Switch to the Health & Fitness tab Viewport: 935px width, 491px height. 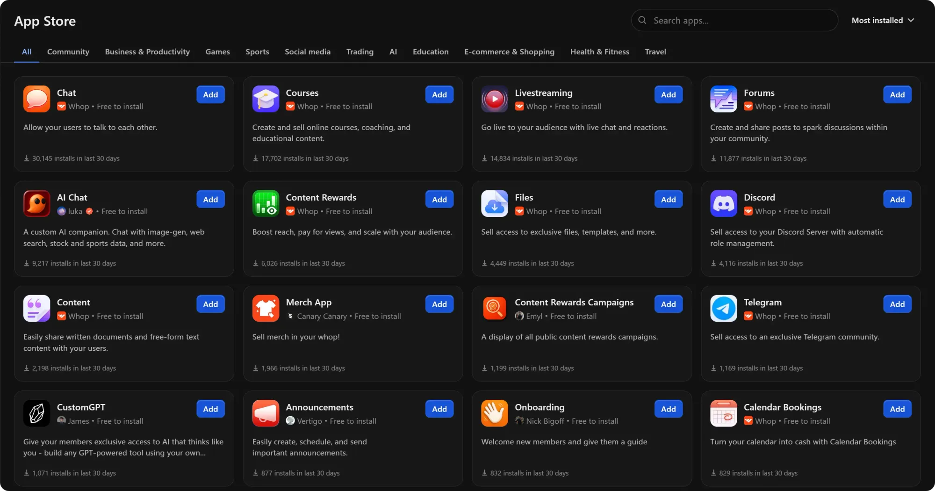click(x=599, y=52)
